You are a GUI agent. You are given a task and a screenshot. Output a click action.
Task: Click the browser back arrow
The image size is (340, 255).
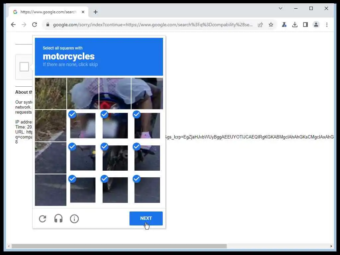pos(13,25)
